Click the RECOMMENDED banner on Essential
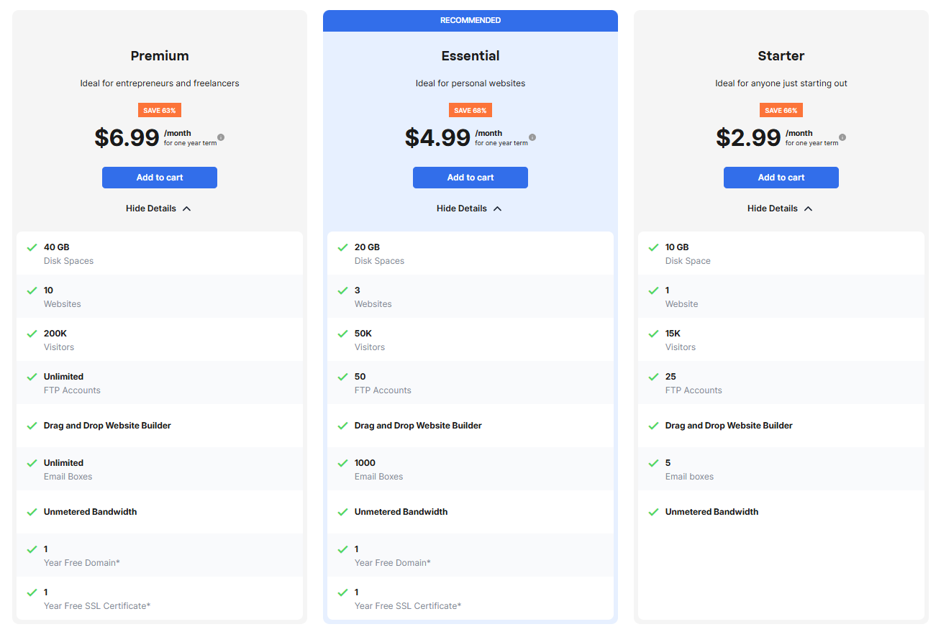The height and width of the screenshot is (637, 941). (470, 20)
